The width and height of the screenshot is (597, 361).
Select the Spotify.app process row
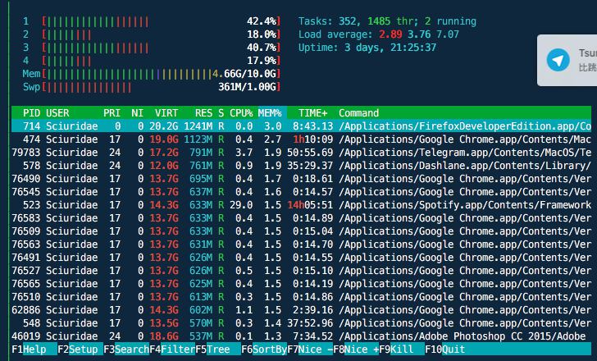pyautogui.click(x=301, y=205)
